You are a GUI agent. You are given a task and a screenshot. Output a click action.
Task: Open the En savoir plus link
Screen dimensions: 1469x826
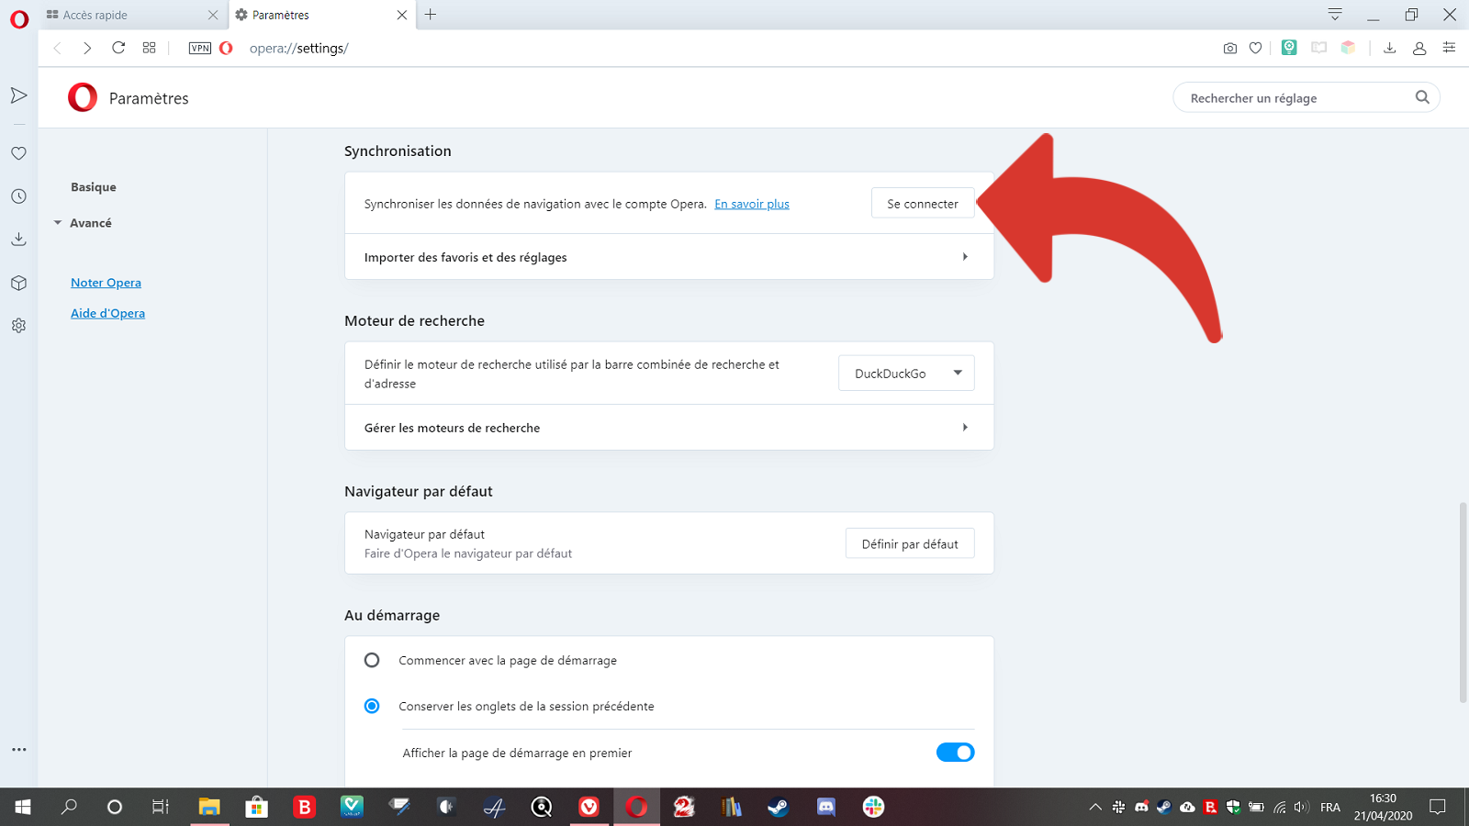point(752,204)
